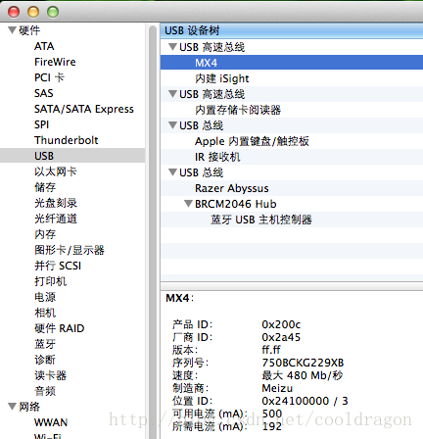Collapse the 硬件 section triangle

pos(13,30)
